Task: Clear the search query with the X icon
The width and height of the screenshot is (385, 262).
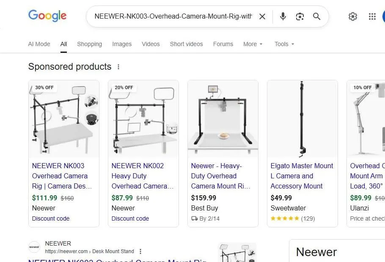Action: click(x=262, y=16)
